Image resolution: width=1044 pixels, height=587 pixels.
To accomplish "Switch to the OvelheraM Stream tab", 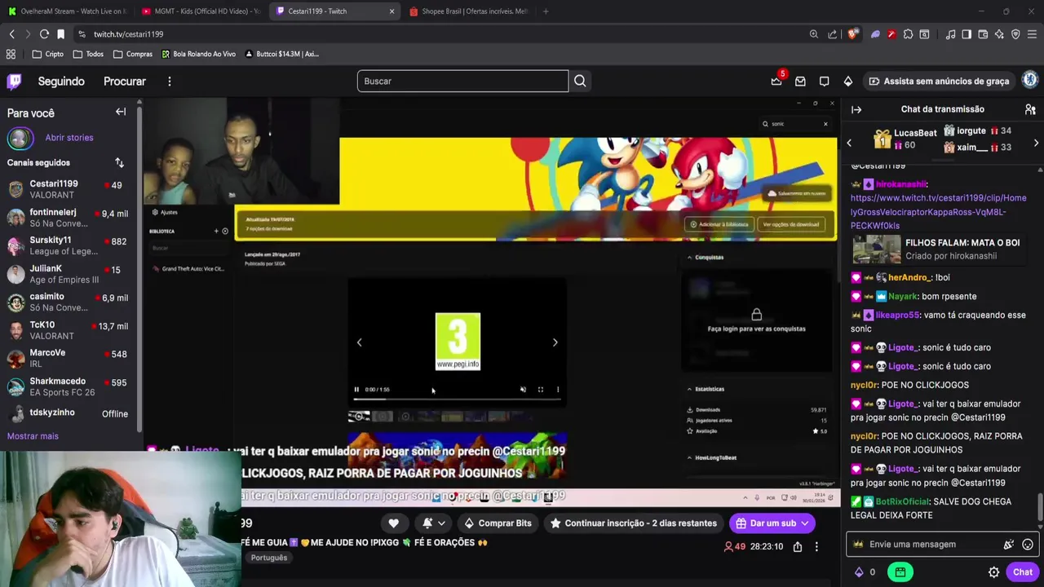I will click(67, 11).
